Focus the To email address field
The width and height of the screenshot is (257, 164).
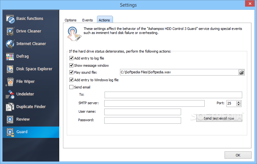pos(173,95)
